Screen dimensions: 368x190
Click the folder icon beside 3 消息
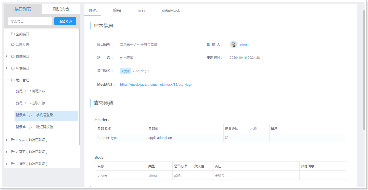click(x=13, y=164)
